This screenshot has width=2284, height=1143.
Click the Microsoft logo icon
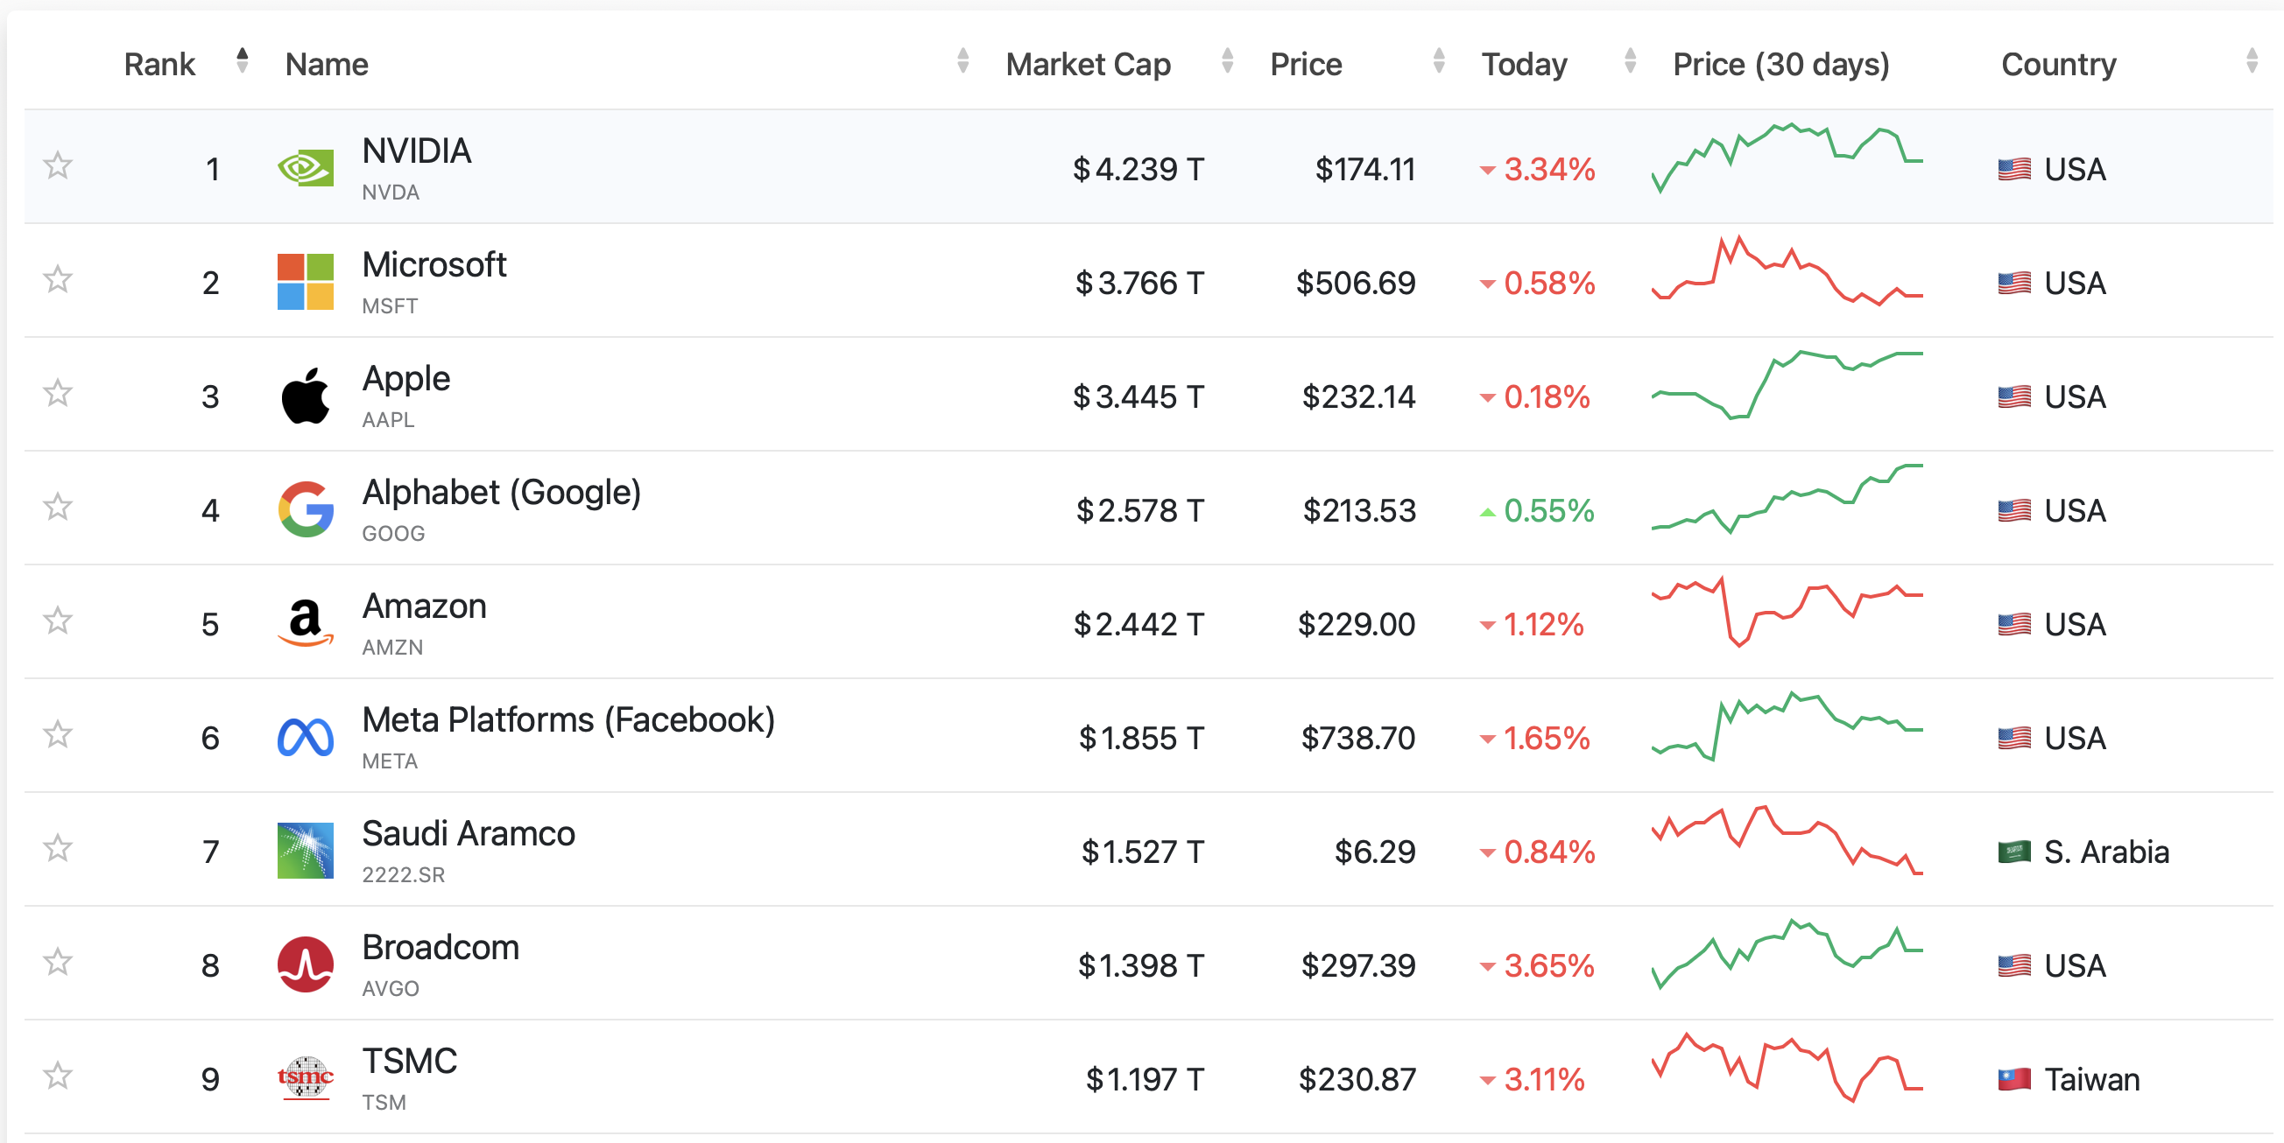click(305, 282)
